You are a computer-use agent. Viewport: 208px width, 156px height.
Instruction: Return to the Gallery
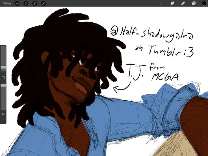(7, 3)
